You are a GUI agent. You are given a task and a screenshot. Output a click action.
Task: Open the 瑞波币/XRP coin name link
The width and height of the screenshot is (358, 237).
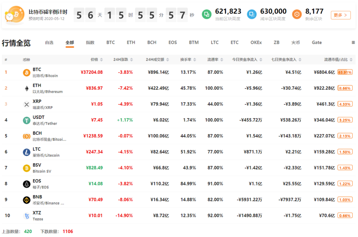coord(43,108)
